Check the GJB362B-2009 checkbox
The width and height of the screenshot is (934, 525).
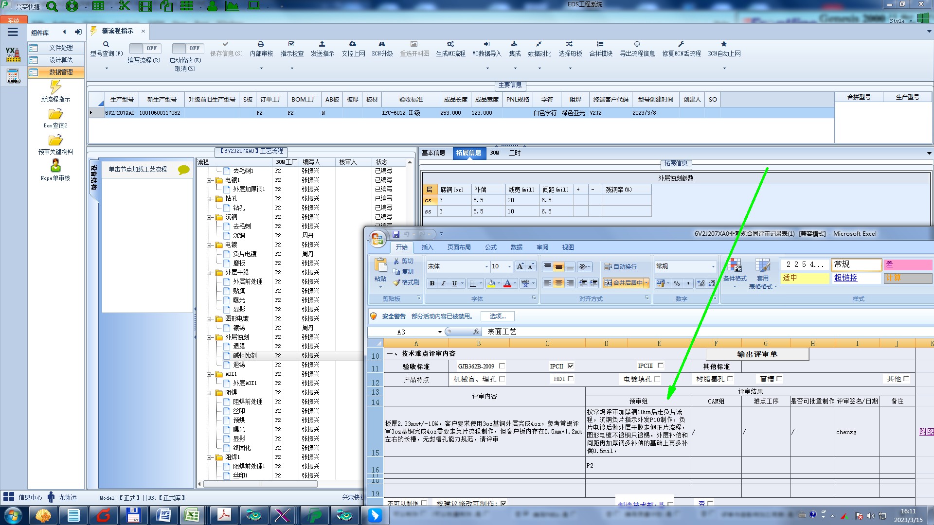coord(502,366)
